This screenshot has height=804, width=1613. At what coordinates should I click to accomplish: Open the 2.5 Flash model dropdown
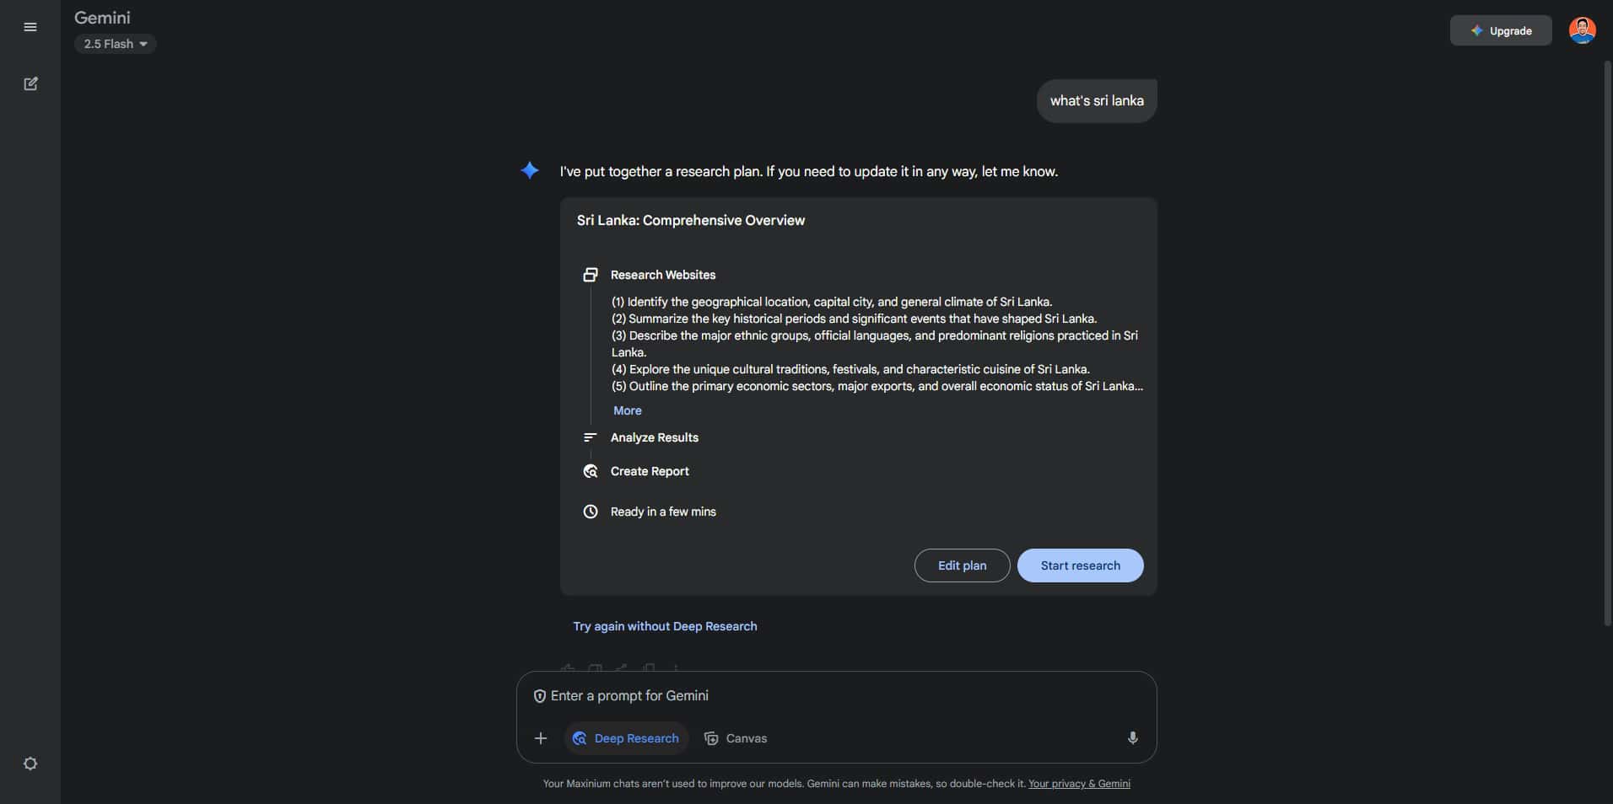point(115,44)
